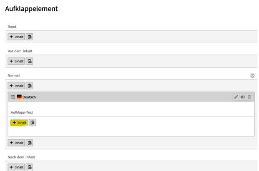Delete the Deutsch element via trash icon
259x171 pixels.
249,97
